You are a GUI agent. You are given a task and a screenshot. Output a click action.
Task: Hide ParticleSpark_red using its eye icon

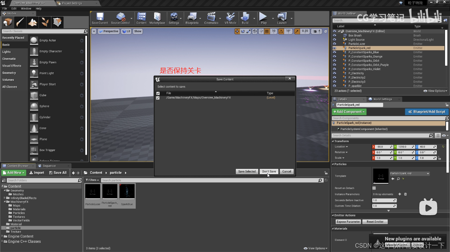coord(335,48)
